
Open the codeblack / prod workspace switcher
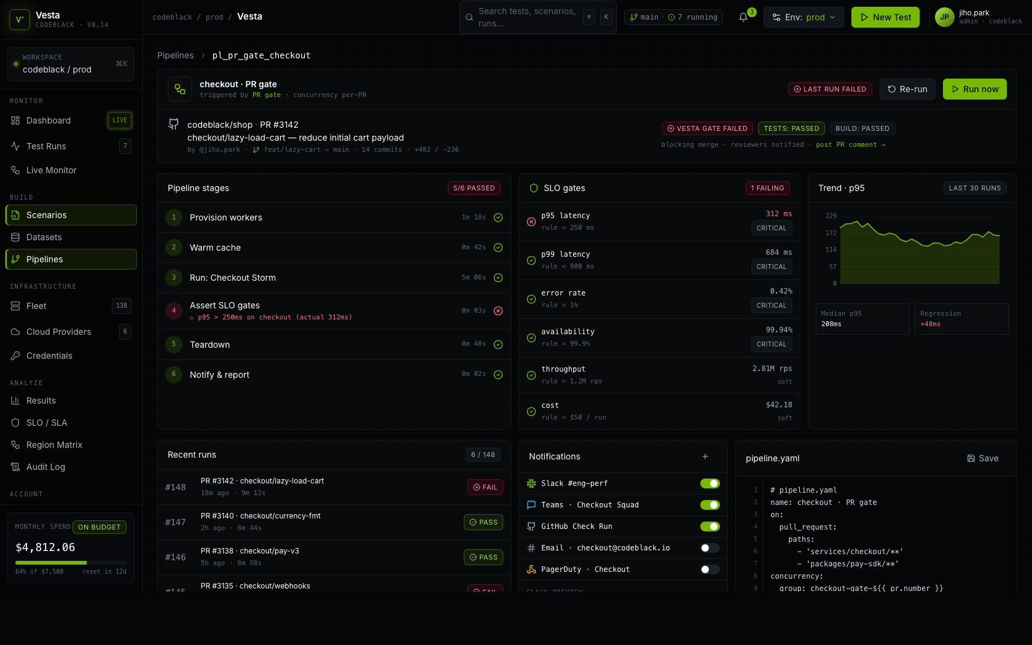pyautogui.click(x=71, y=64)
